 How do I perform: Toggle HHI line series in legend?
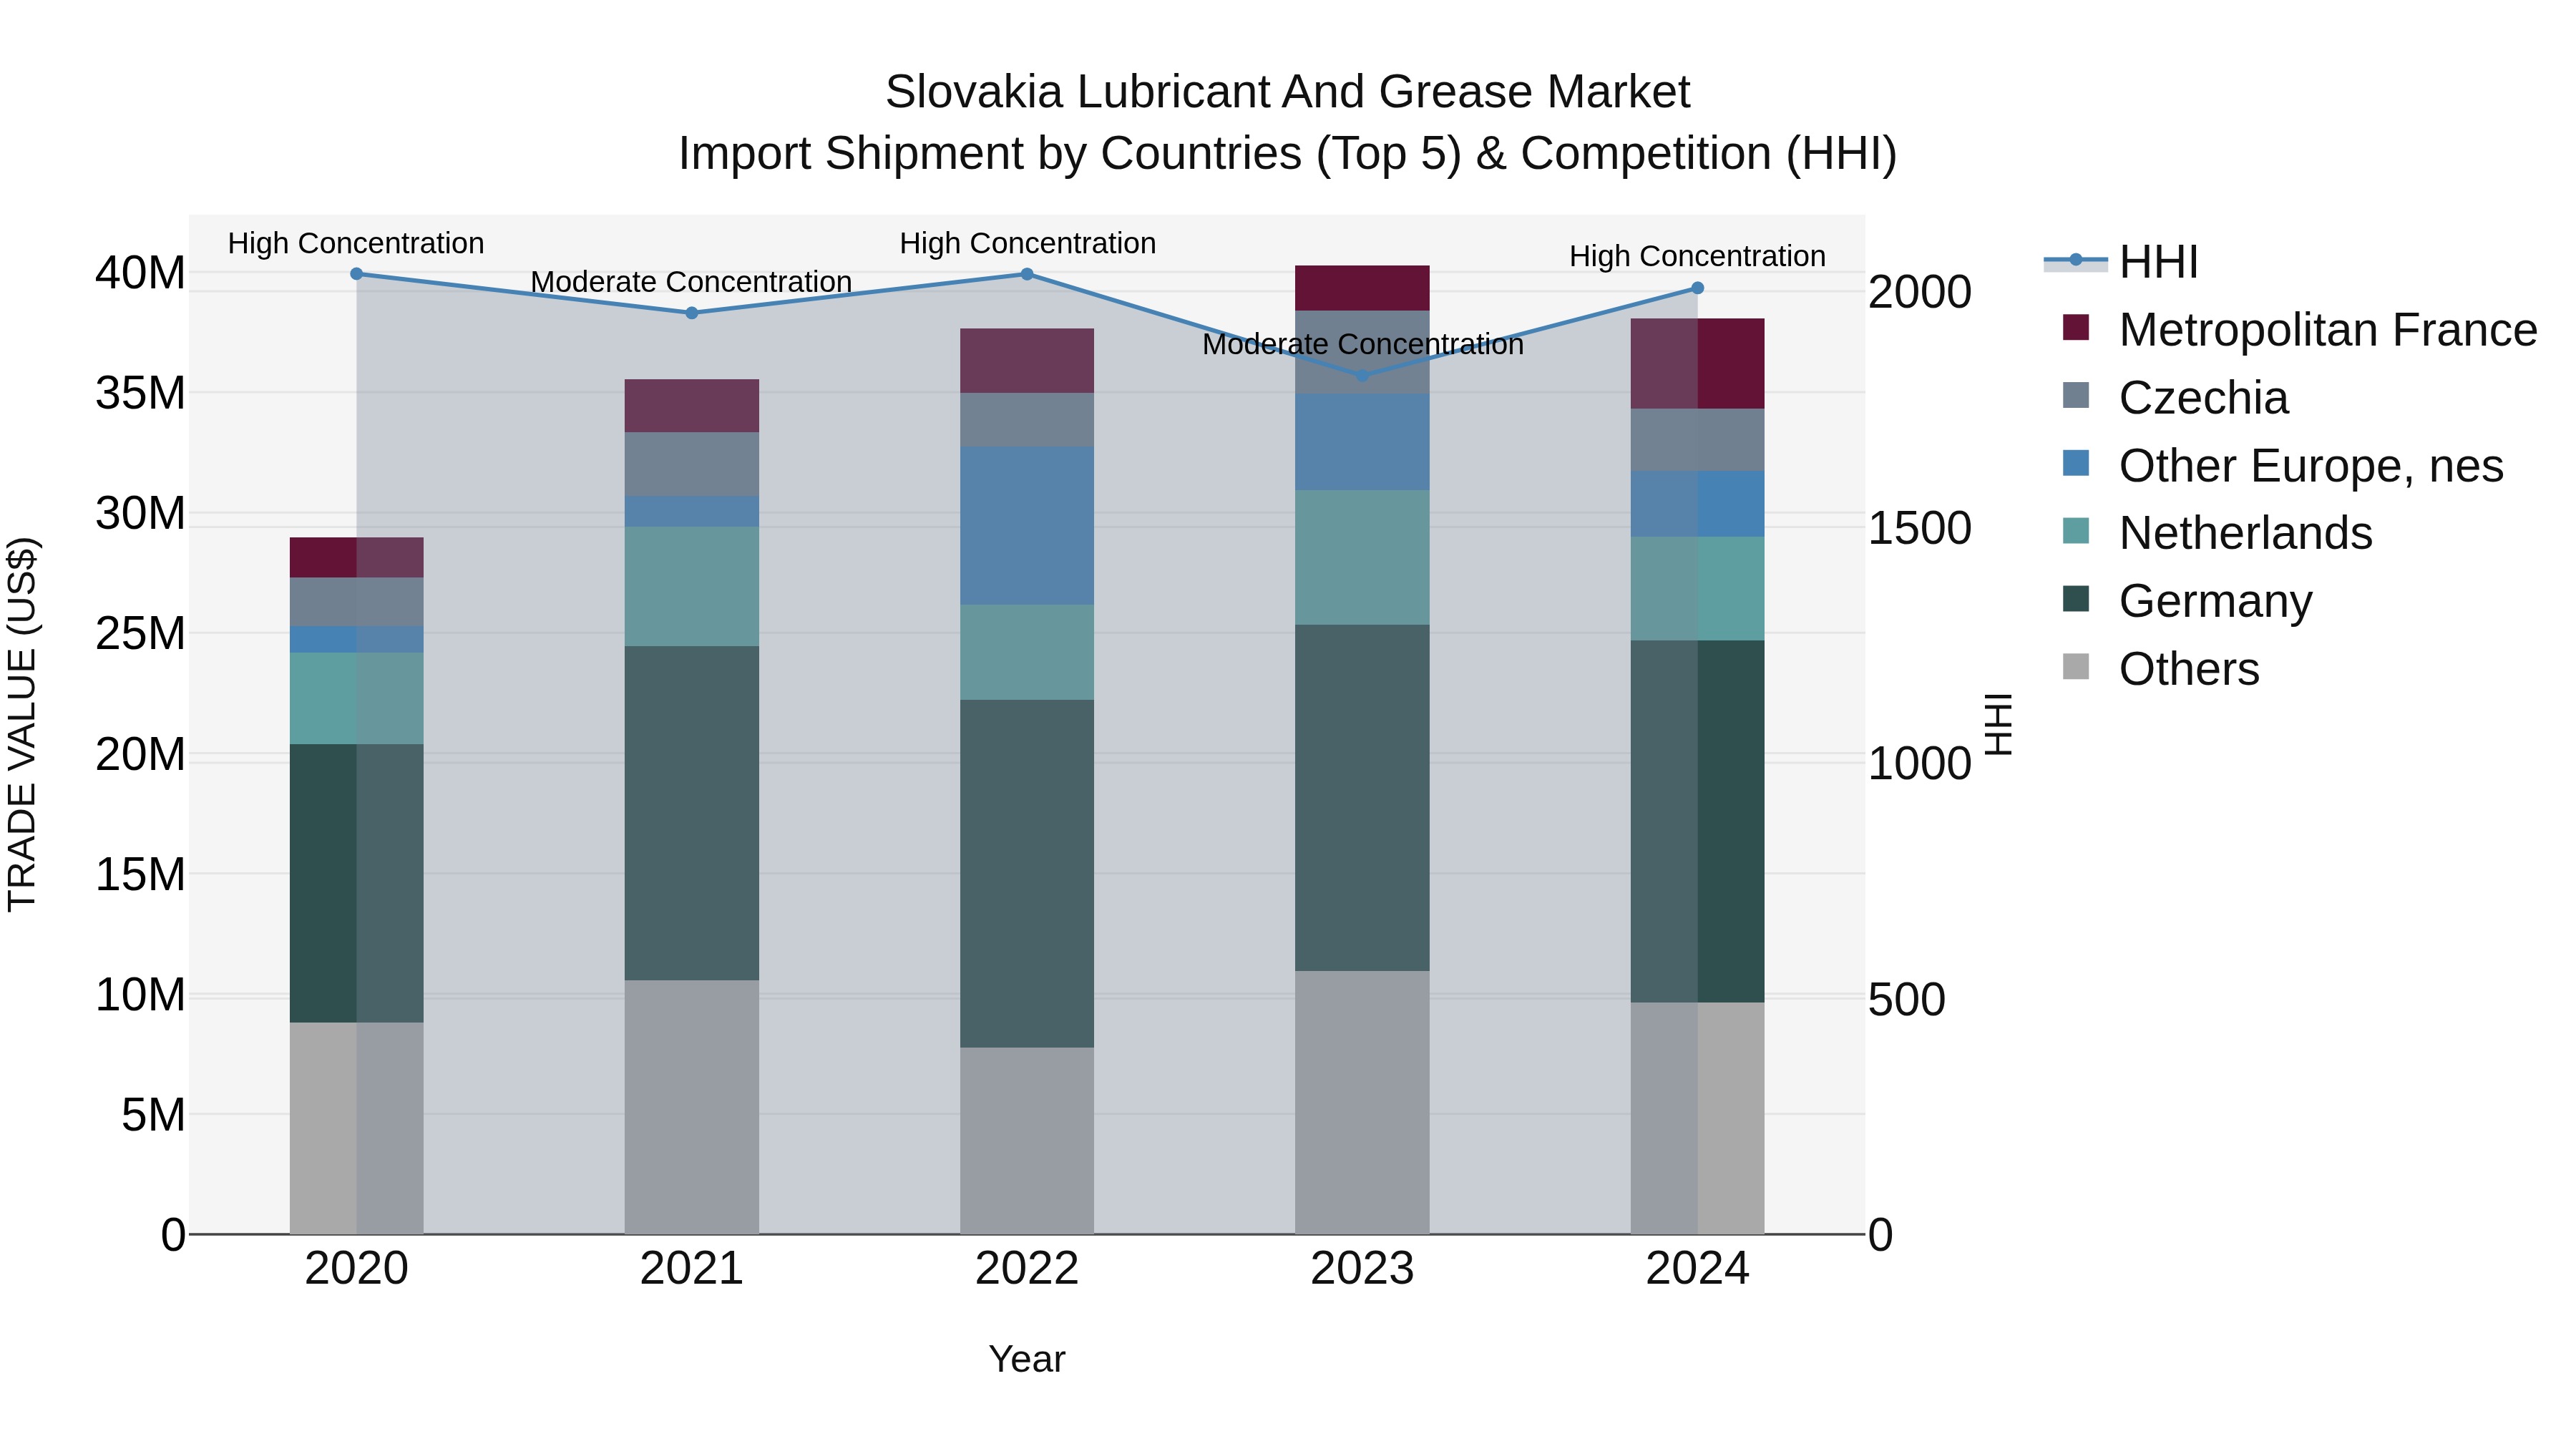2121,262
